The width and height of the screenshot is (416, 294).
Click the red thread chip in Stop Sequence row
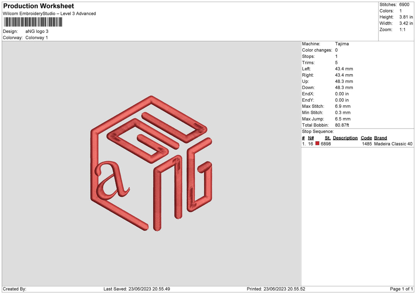point(318,144)
